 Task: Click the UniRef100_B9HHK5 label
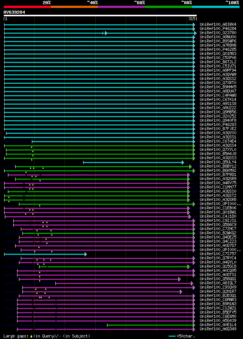tap(218, 87)
